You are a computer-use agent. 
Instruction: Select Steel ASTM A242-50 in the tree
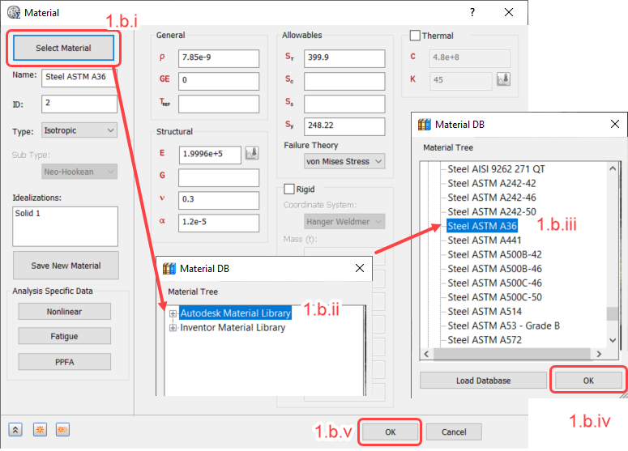click(491, 211)
